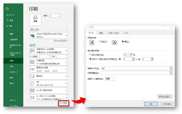182x114 pixels.
Task: Switch to the ページ tab
Action: (x=91, y=33)
